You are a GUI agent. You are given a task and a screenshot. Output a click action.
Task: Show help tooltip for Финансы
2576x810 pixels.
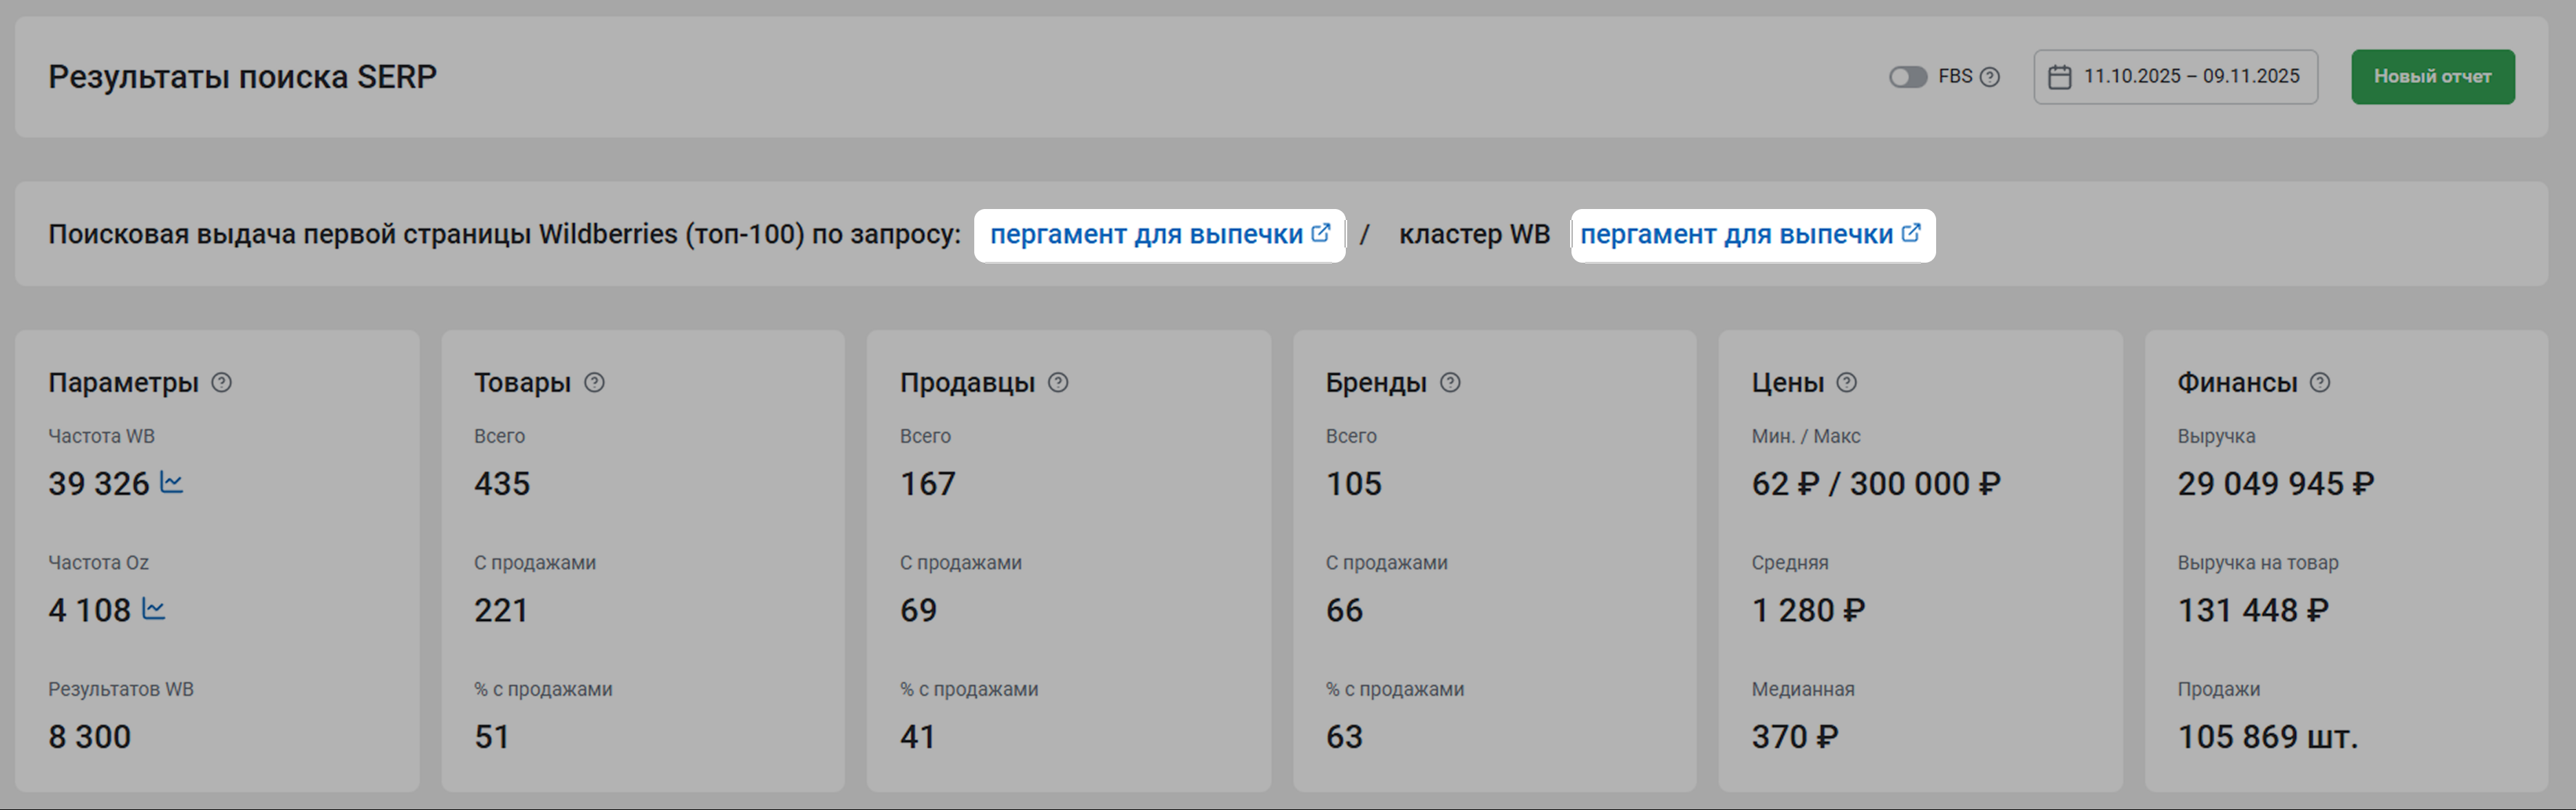[x=2320, y=382]
